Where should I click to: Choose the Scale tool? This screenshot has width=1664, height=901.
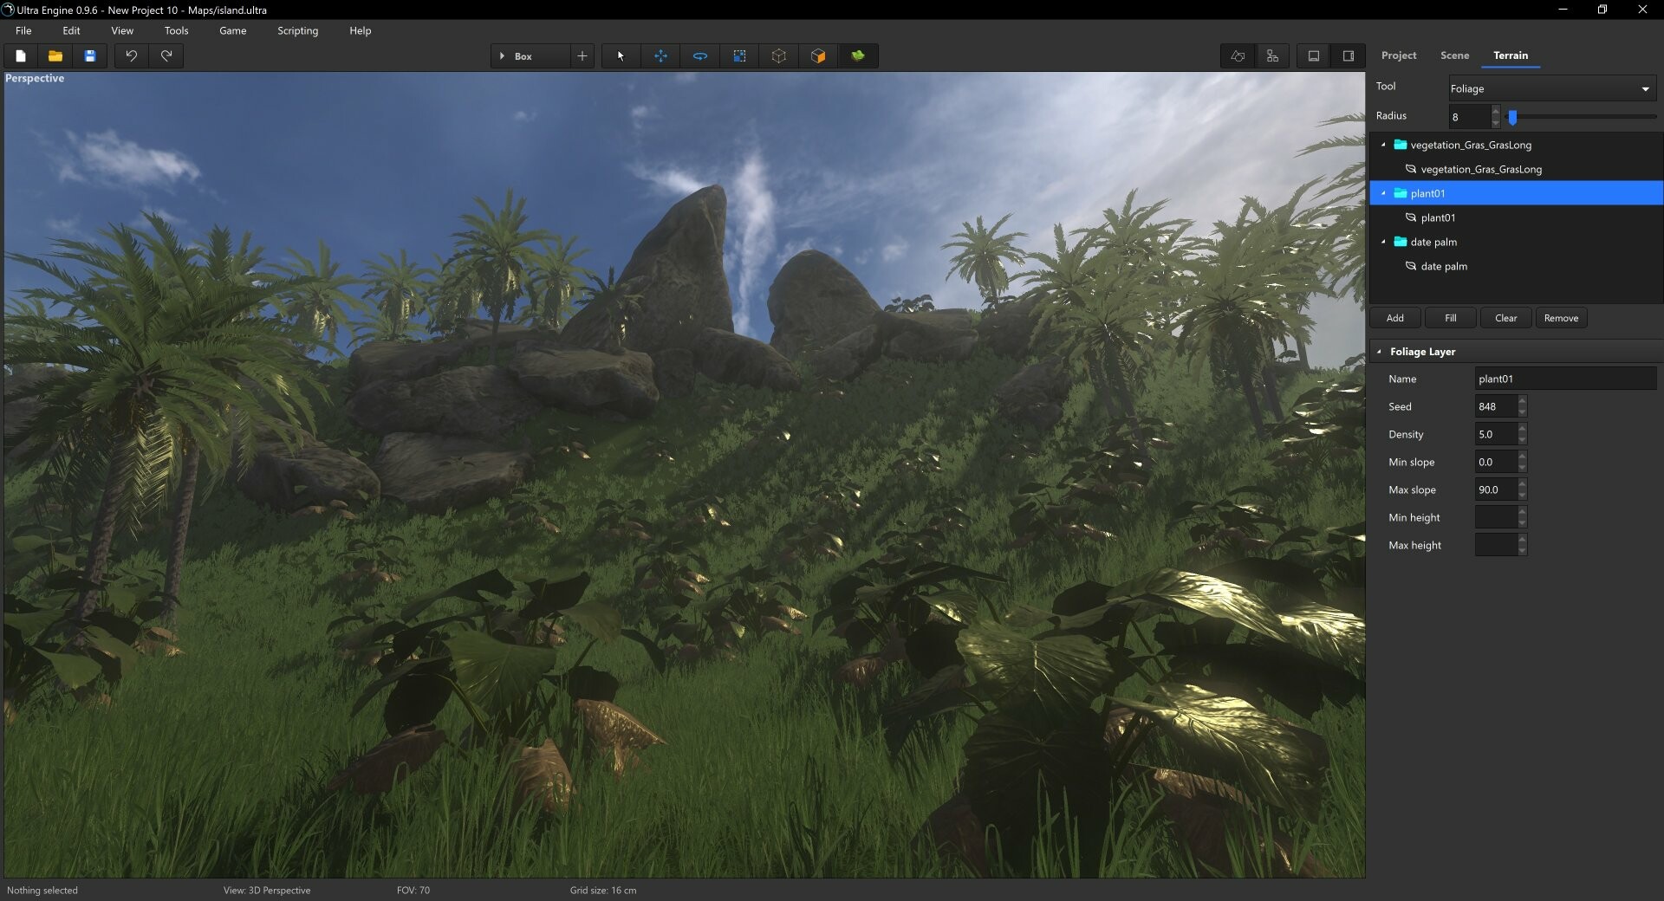(x=739, y=56)
